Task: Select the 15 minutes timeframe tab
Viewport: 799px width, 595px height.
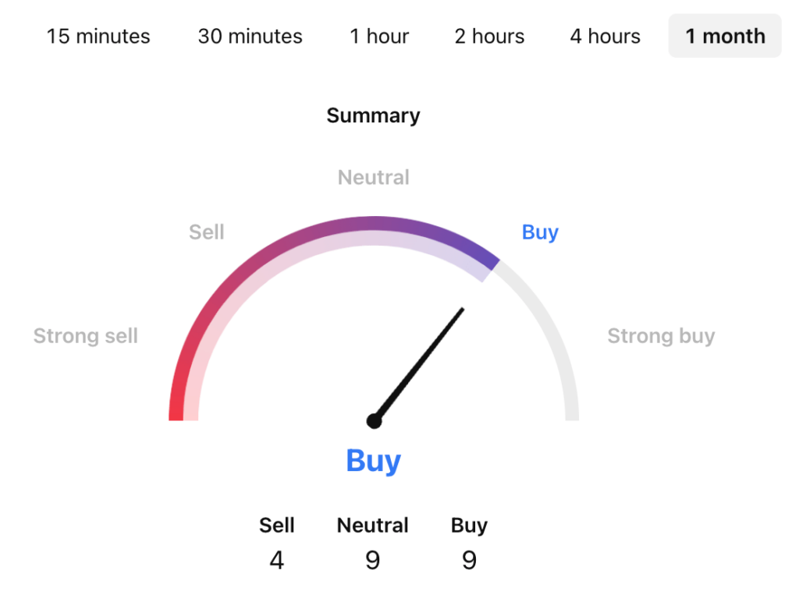Action: tap(98, 36)
